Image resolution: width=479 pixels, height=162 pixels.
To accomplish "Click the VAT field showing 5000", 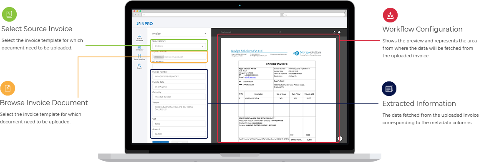I will coord(179,124).
